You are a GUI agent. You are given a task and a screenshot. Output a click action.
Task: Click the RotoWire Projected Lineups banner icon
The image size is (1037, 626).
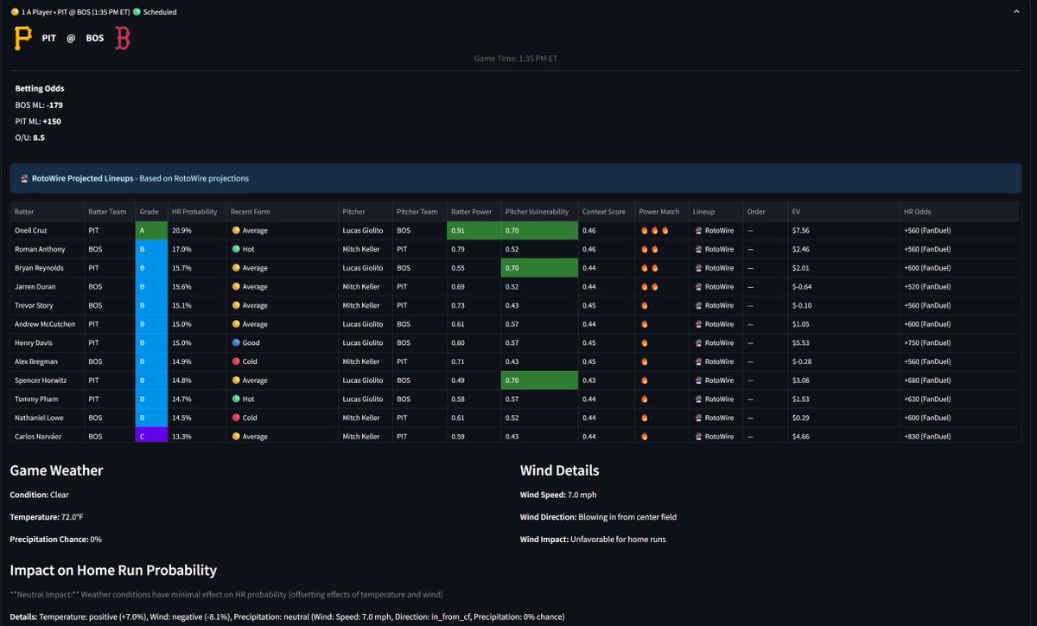(x=24, y=179)
